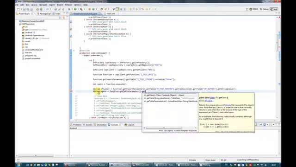This screenshot has width=296, height=167.
Task: Choose getTable(String tableName) completion proposal
Action: 170,98
